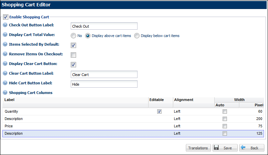
Task: Click help icon beside Clear Cart Button Label
Action: click(x=5, y=73)
